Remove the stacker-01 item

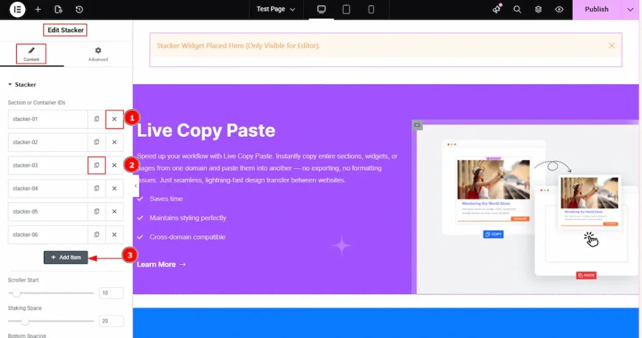pos(114,119)
